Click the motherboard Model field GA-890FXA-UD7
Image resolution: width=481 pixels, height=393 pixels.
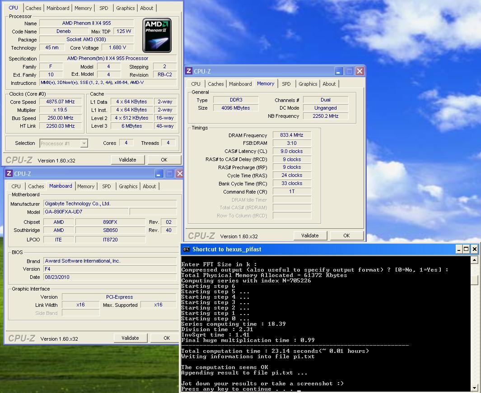point(86,212)
